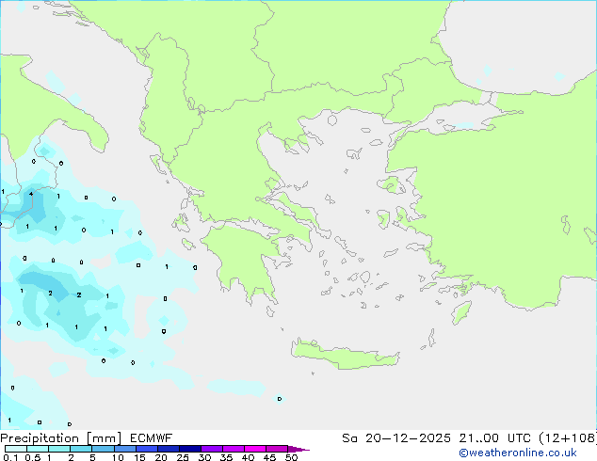This screenshot has width=597, height=461.
Task: Pick the 25–30 mm legend swatch
Action: click(x=189, y=449)
